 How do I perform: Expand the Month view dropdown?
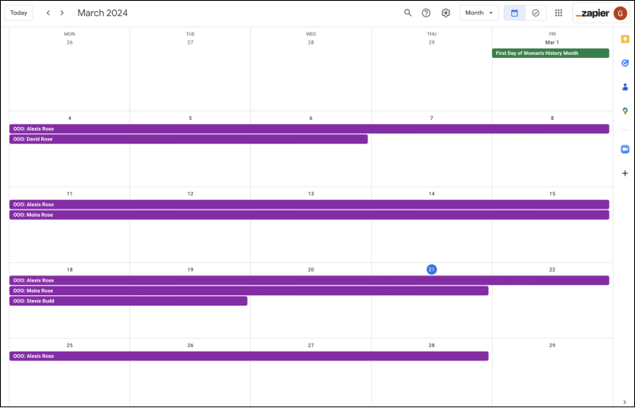[479, 13]
